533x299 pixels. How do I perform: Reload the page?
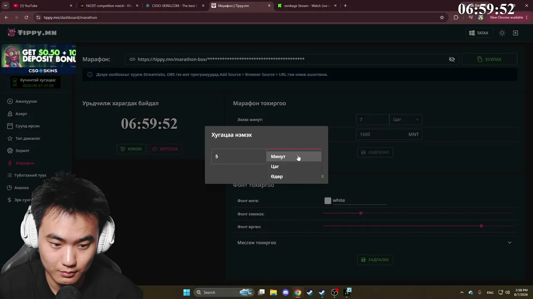pos(26,17)
